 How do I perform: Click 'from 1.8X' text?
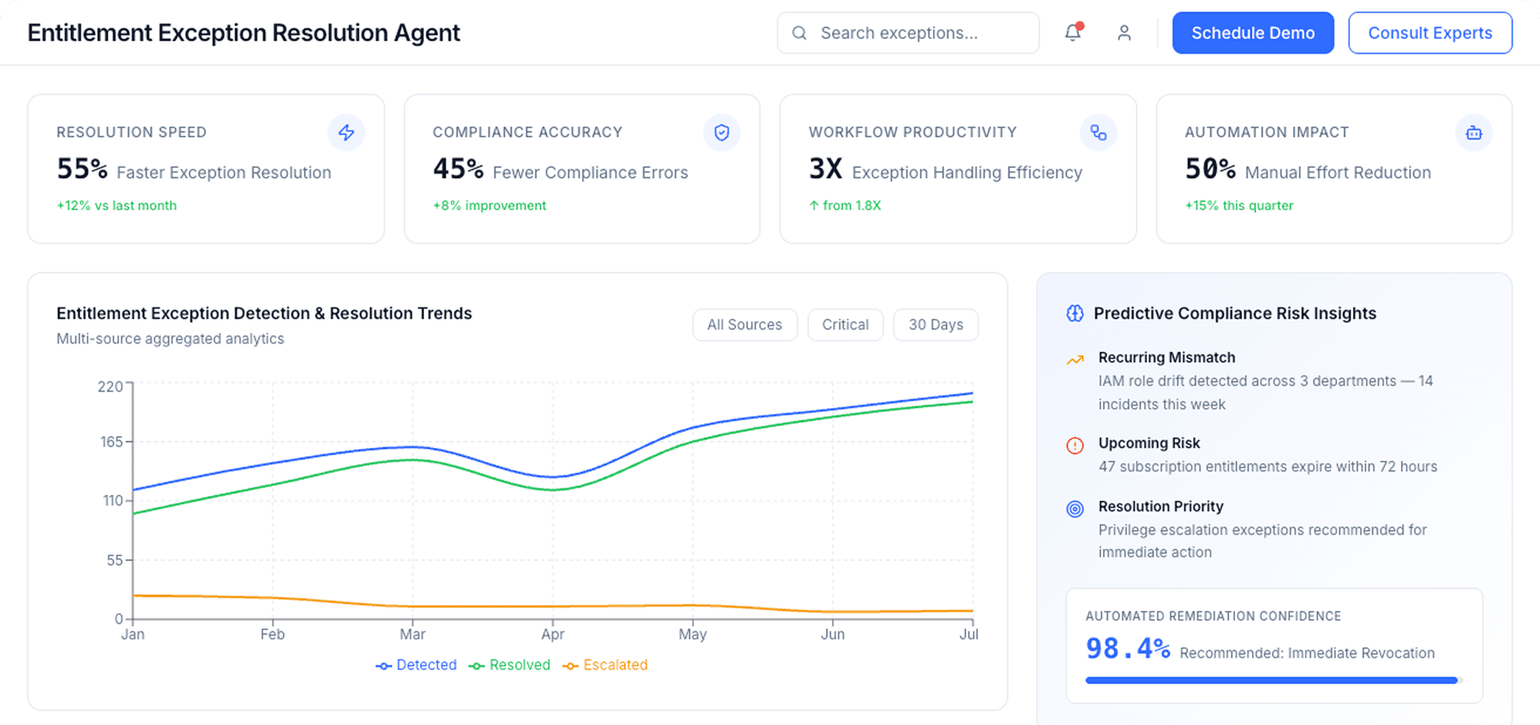click(x=852, y=205)
